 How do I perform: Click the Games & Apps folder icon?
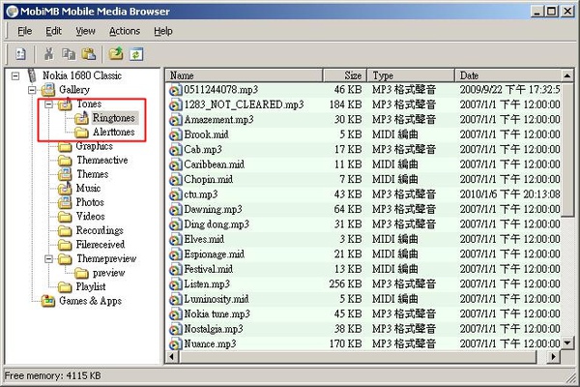coord(48,301)
